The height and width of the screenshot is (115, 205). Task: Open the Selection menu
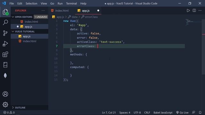(31, 4)
